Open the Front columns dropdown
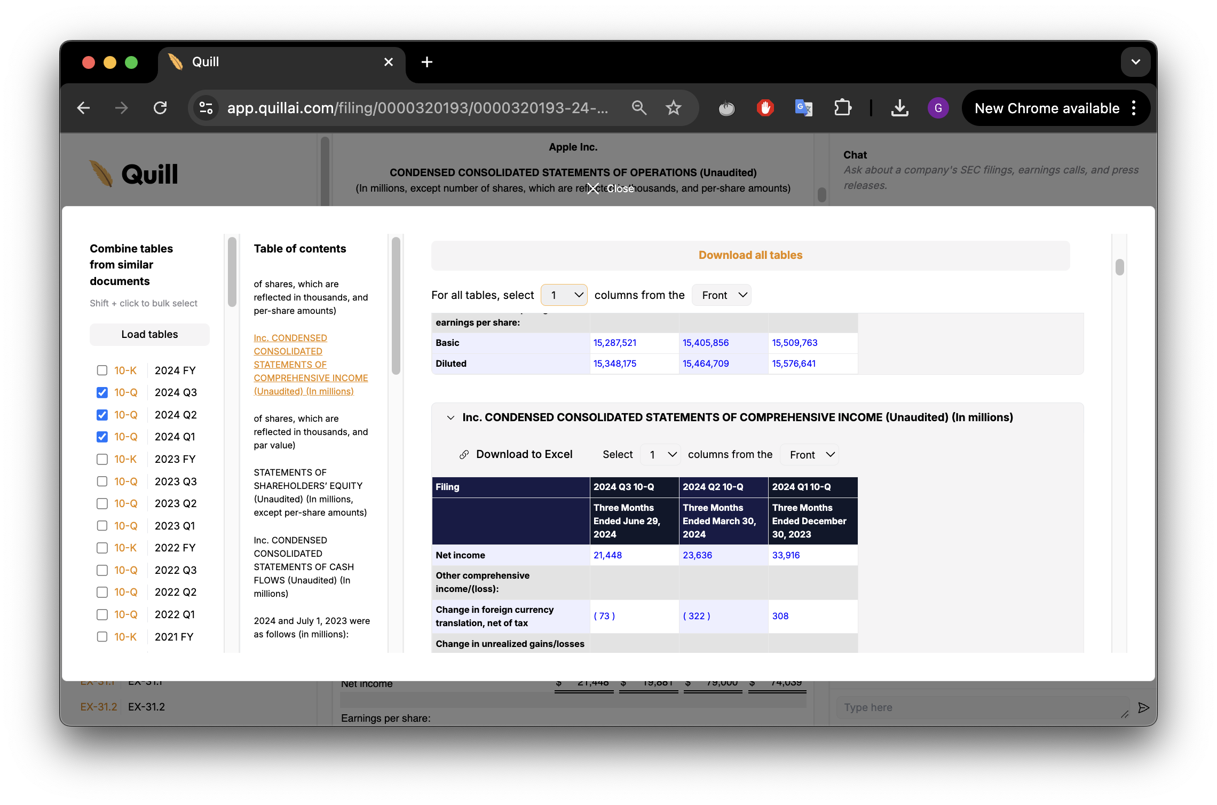1217x805 pixels. click(x=722, y=295)
